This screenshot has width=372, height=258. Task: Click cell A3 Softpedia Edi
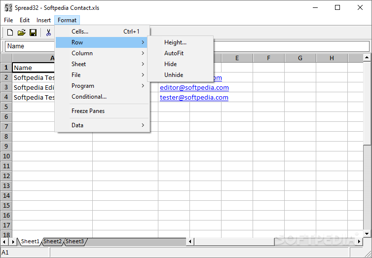[x=34, y=87]
